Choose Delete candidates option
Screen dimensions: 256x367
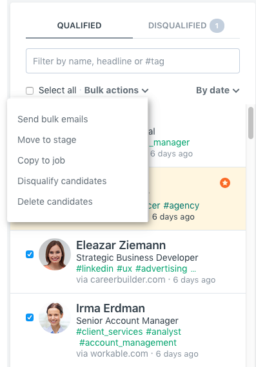click(x=55, y=202)
